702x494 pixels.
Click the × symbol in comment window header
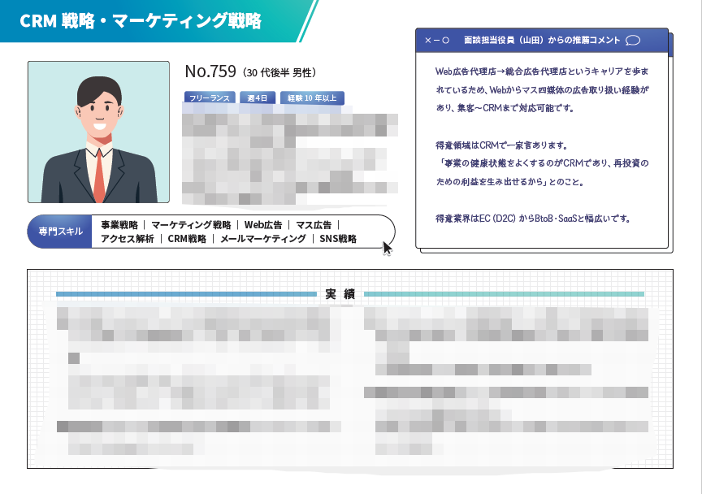click(x=427, y=41)
